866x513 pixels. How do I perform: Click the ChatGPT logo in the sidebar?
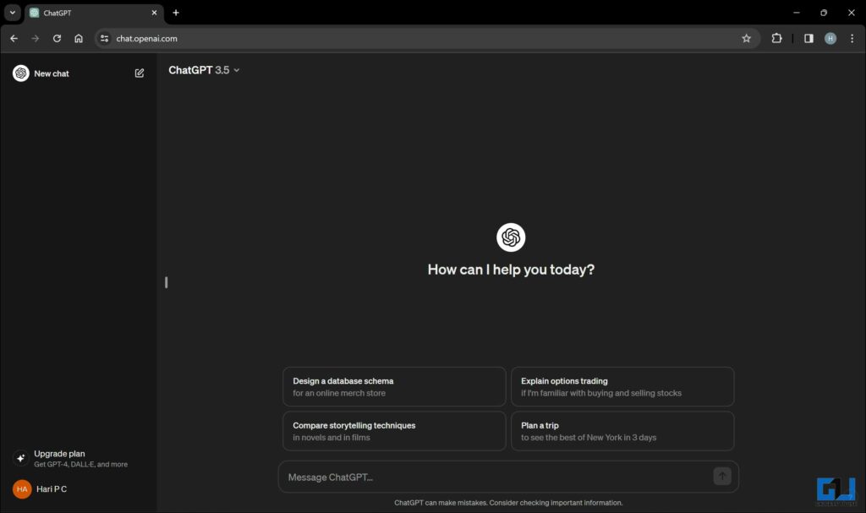(21, 74)
